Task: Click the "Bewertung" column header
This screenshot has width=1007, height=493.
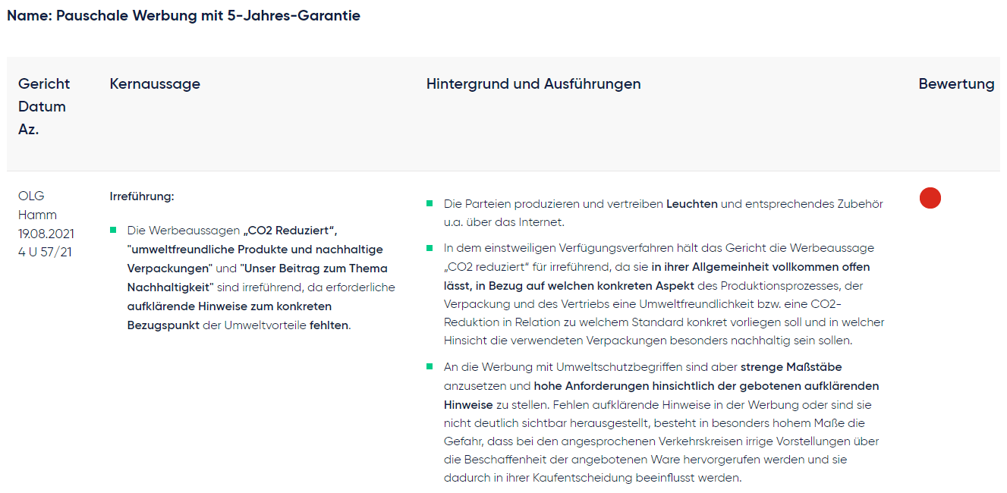Action: pyautogui.click(x=955, y=84)
